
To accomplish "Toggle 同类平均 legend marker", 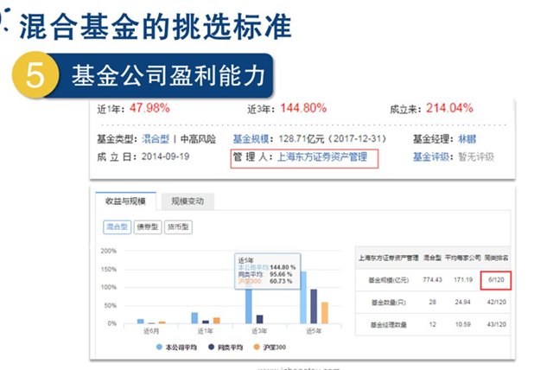I will [x=211, y=347].
